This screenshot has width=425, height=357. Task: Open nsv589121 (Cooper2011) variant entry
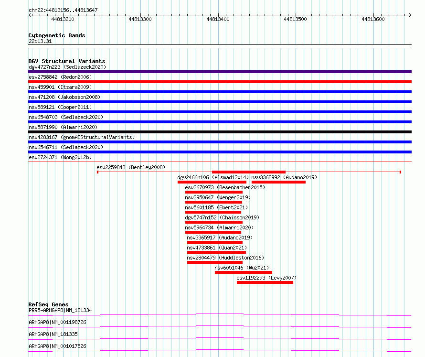[60, 107]
